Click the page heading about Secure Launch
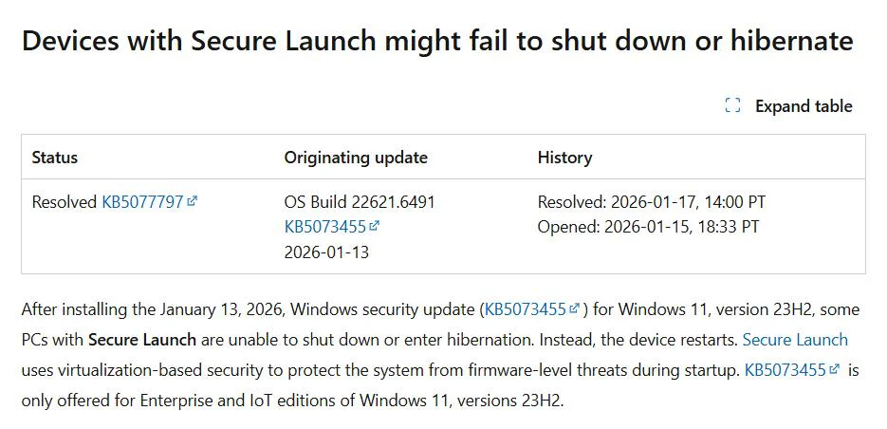Screen dimensions: 887x429 [437, 42]
